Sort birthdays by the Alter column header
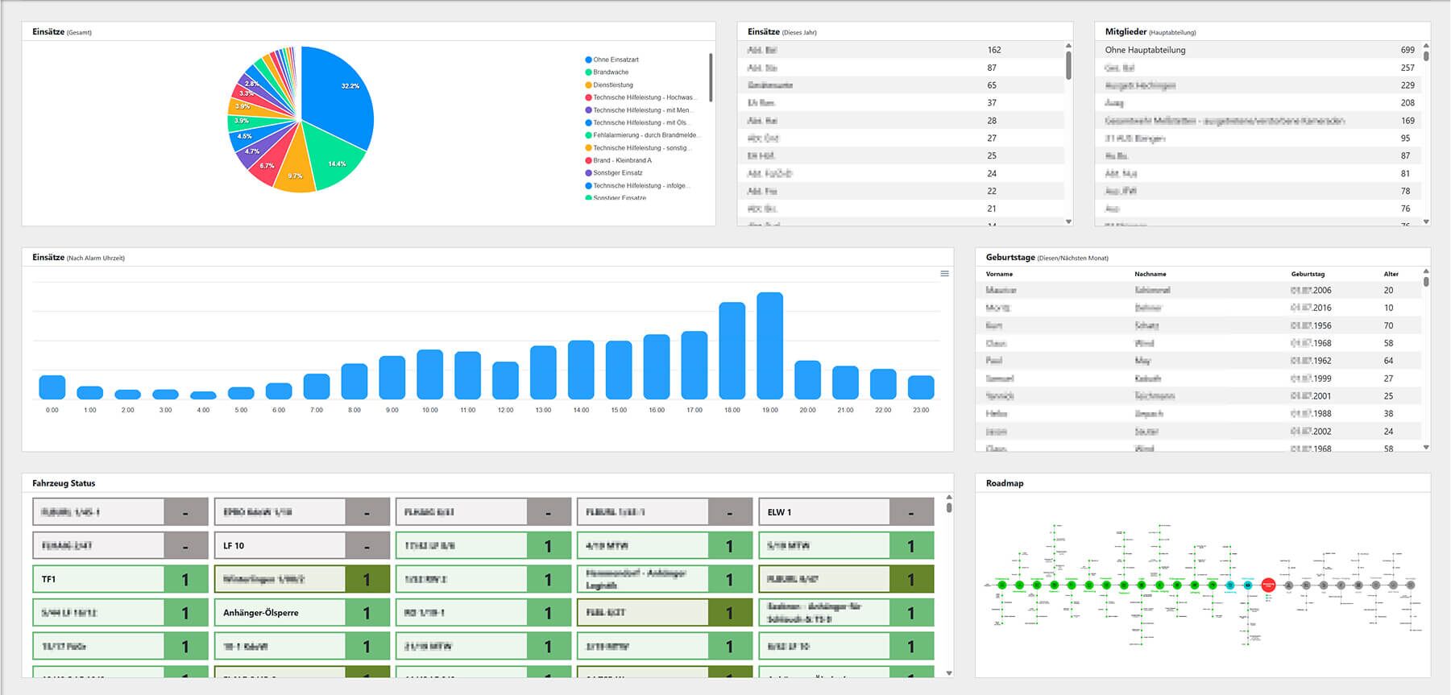 1391,274
